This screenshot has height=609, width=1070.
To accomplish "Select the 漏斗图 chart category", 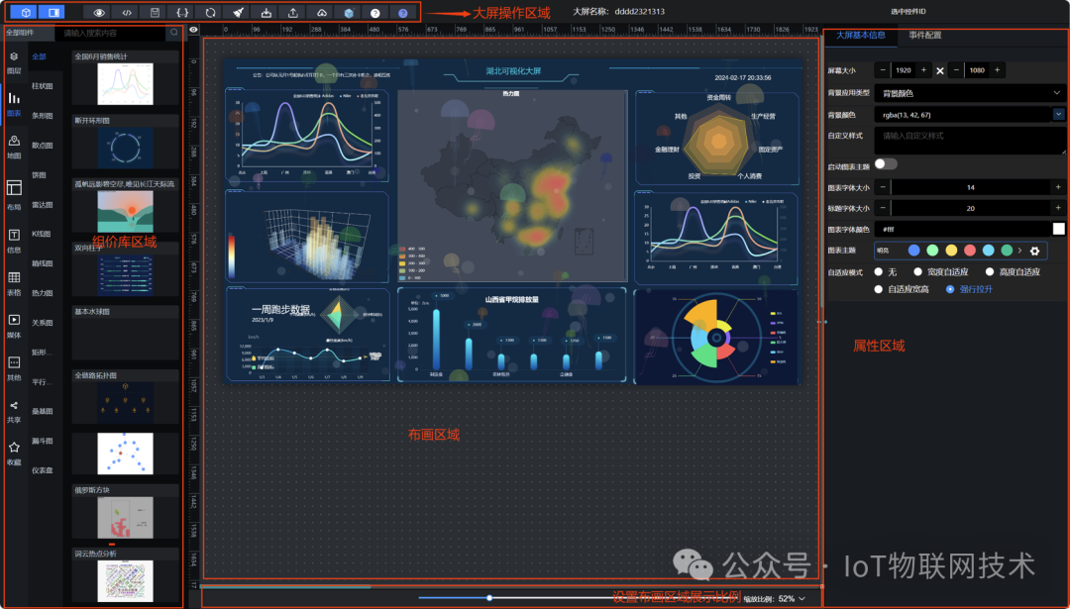I will (43, 442).
